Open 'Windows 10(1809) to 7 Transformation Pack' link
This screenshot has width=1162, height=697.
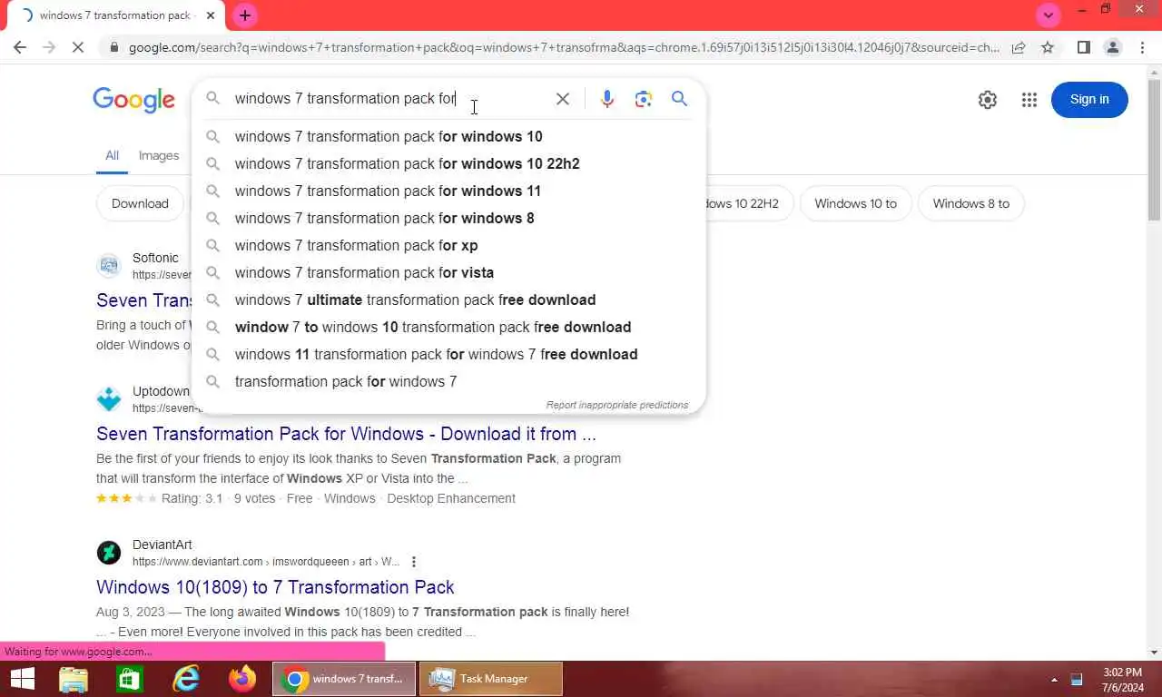tap(275, 587)
